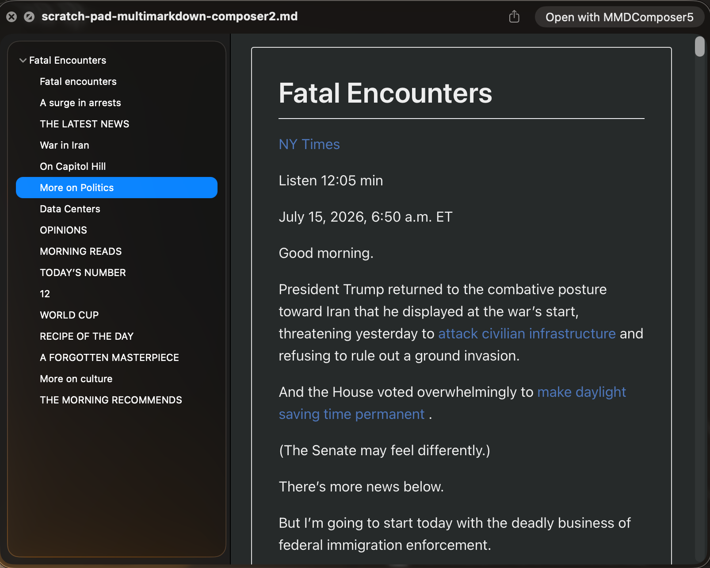The image size is (710, 568).
Task: Click 'Listen 12:05 min' text
Action: coord(331,180)
